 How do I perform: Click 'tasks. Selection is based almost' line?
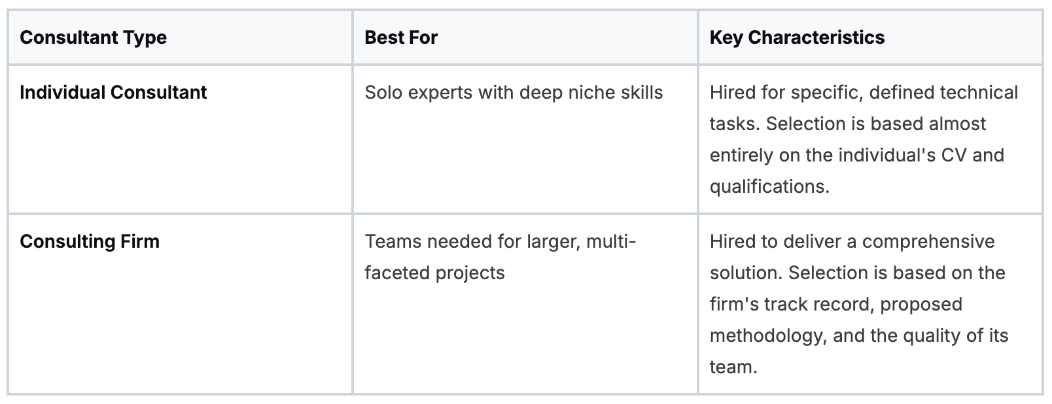click(x=847, y=124)
